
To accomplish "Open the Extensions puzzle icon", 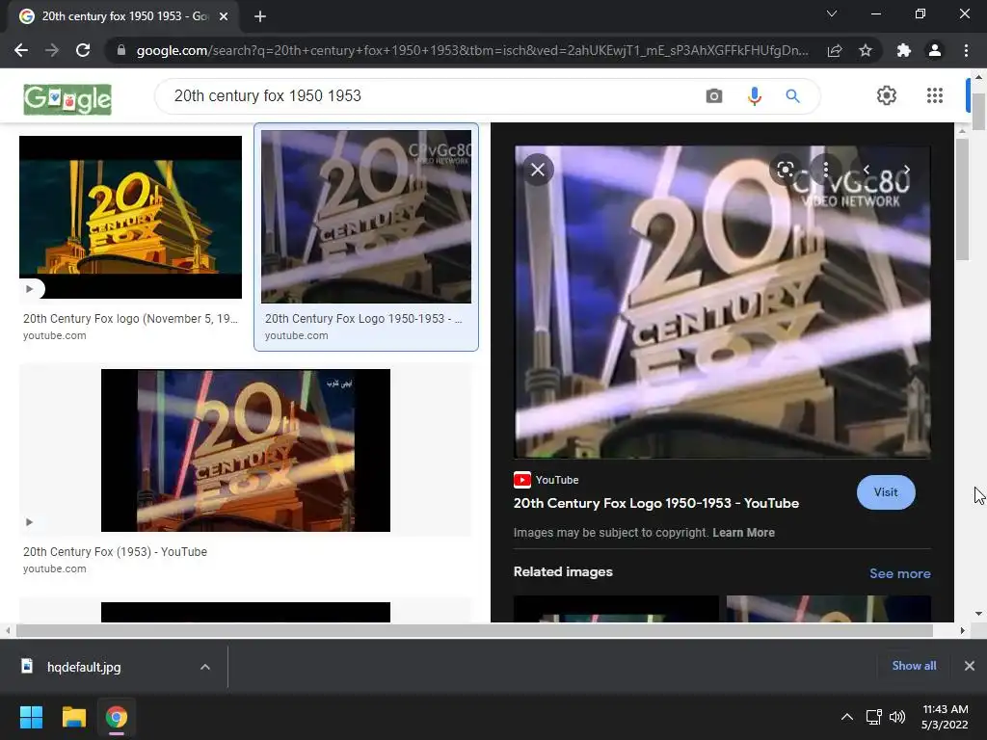I will coord(904,50).
